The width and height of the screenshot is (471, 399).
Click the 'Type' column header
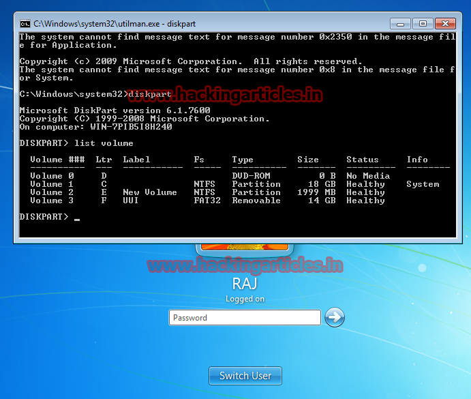click(x=243, y=160)
